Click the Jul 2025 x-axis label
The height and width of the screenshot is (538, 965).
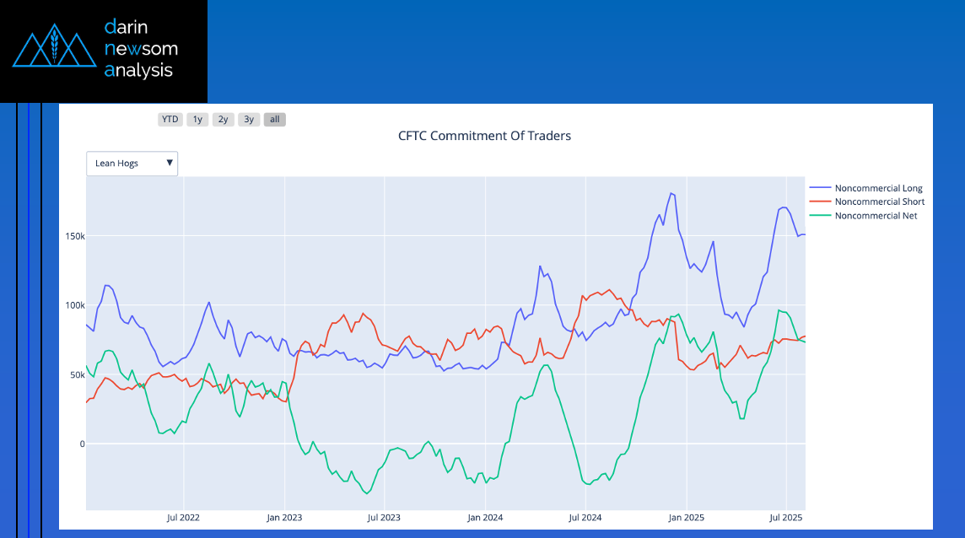786,518
